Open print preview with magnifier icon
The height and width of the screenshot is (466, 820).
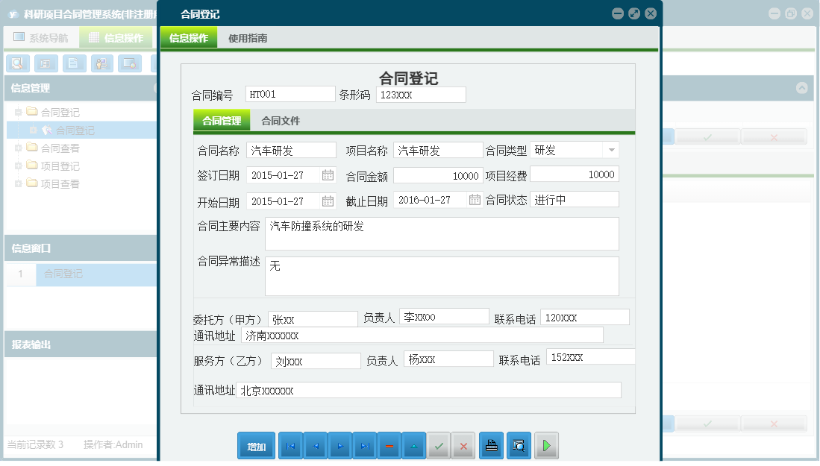519,445
